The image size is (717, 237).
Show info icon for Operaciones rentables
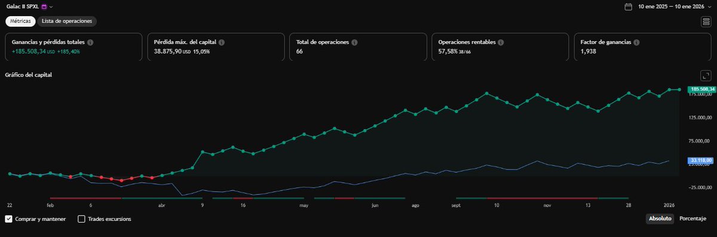[x=501, y=43]
